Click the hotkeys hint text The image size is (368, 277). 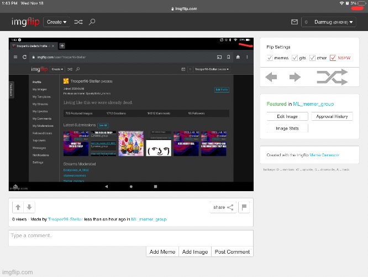pos(306,170)
